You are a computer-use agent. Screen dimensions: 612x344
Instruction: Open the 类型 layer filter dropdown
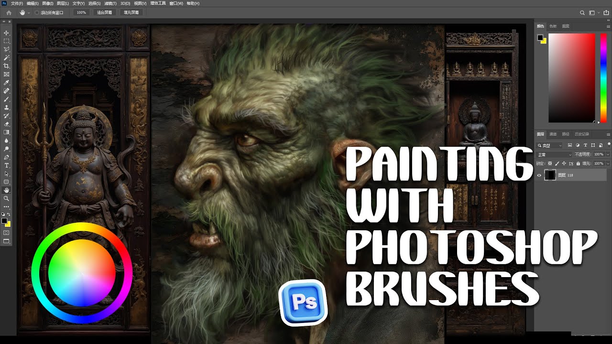click(x=550, y=145)
